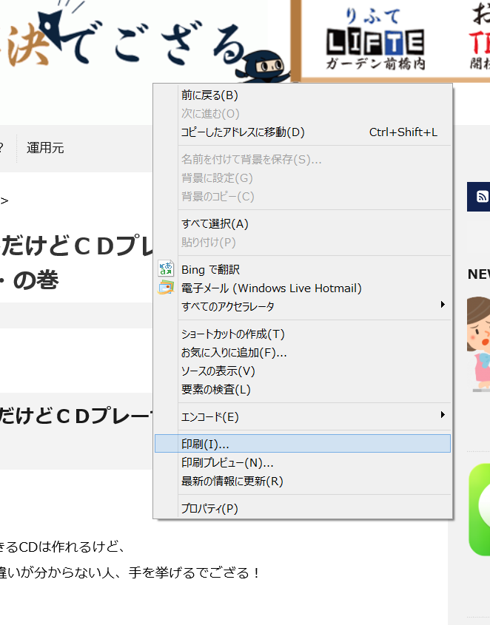Click the green app icon in sidebar

pyautogui.click(x=479, y=510)
